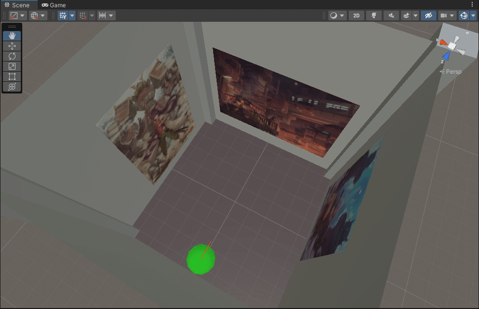Select the green sphere object

pos(201,259)
